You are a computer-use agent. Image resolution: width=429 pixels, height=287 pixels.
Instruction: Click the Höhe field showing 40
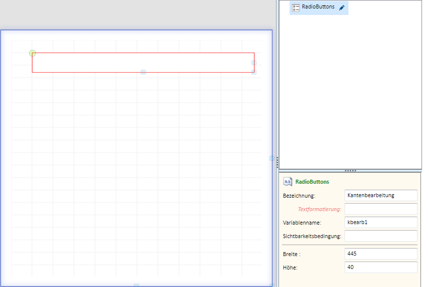[x=380, y=267]
